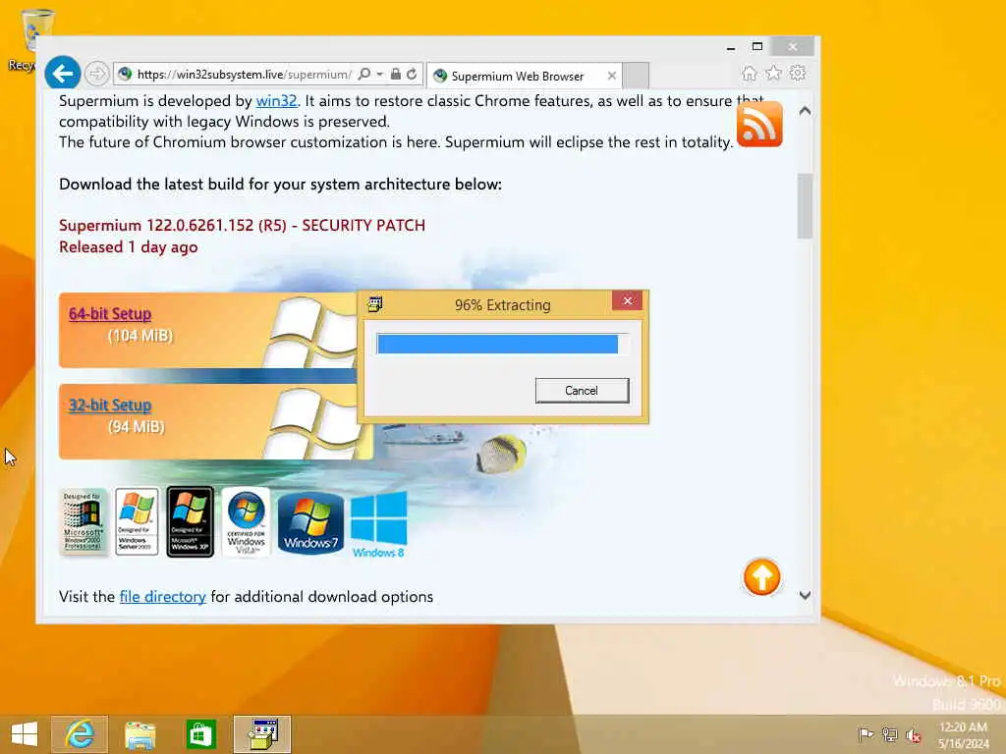Viewport: 1006px width, 754px height.
Task: Maximize the Internet Explorer window
Action: [757, 47]
